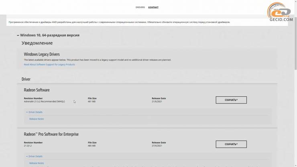
Task: Click the 461 MB file size value
Action: (92, 102)
